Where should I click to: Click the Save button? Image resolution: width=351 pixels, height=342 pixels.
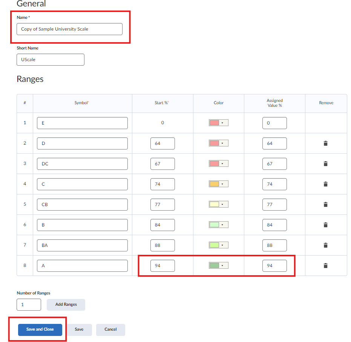(79, 329)
